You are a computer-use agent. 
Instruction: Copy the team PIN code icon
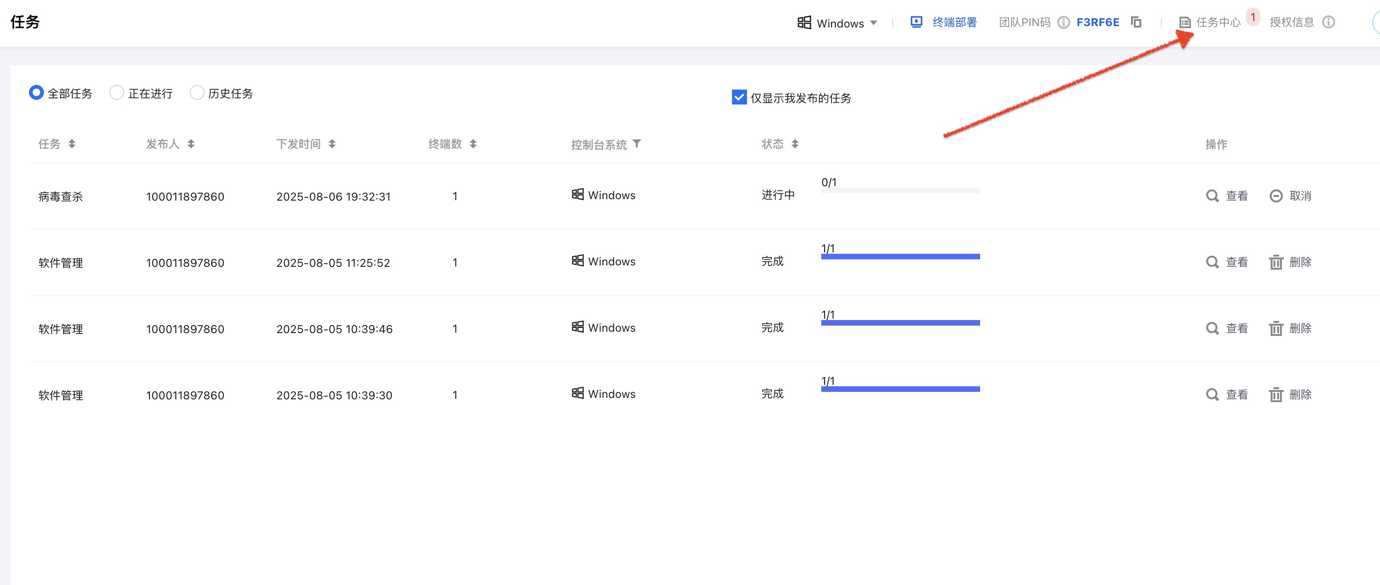tap(1136, 22)
